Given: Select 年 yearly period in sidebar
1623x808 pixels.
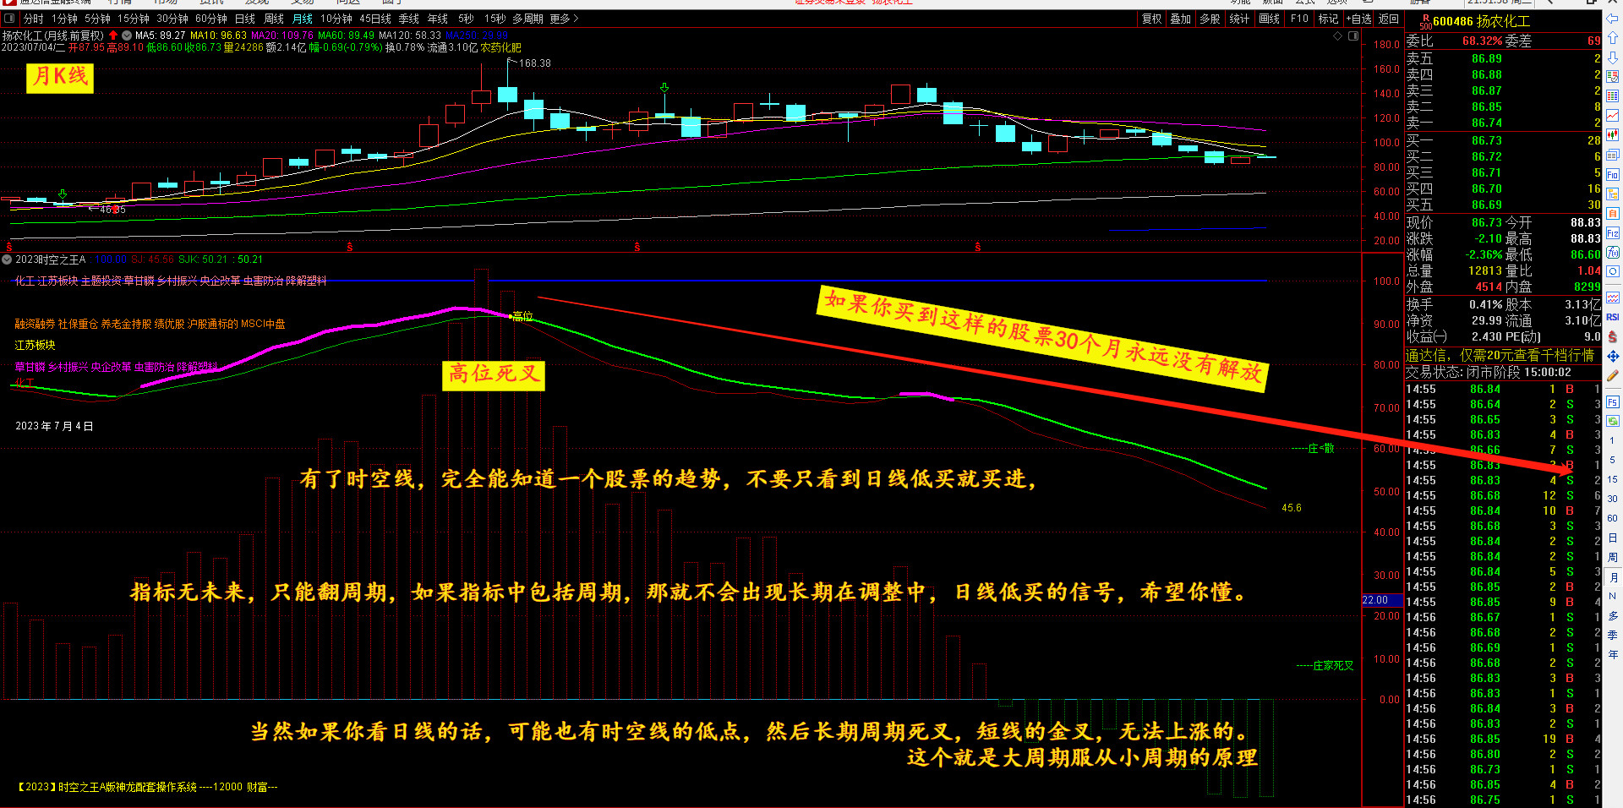Looking at the screenshot, I should click(1613, 654).
